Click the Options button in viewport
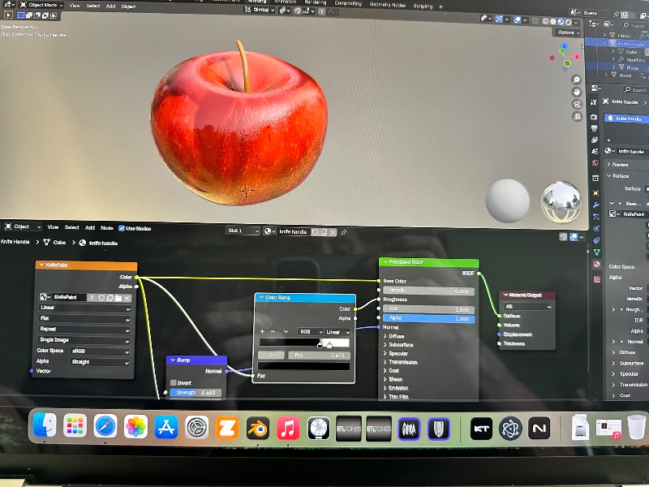This screenshot has height=487, width=649. coord(568,32)
